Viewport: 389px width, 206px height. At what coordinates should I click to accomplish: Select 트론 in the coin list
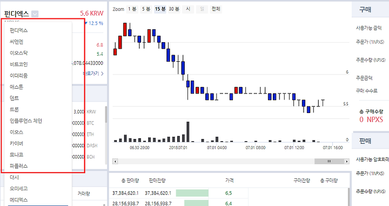(14, 109)
